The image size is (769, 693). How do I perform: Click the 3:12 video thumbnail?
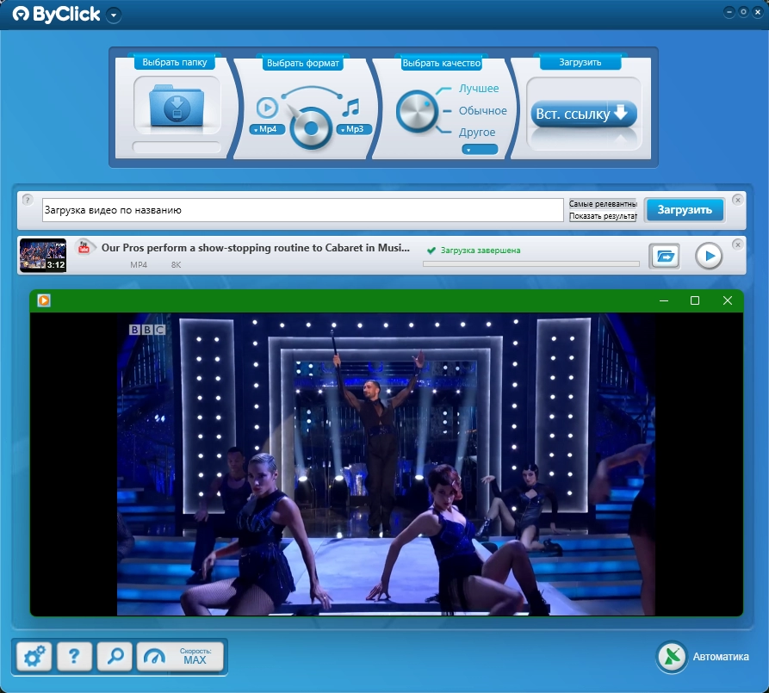[43, 256]
